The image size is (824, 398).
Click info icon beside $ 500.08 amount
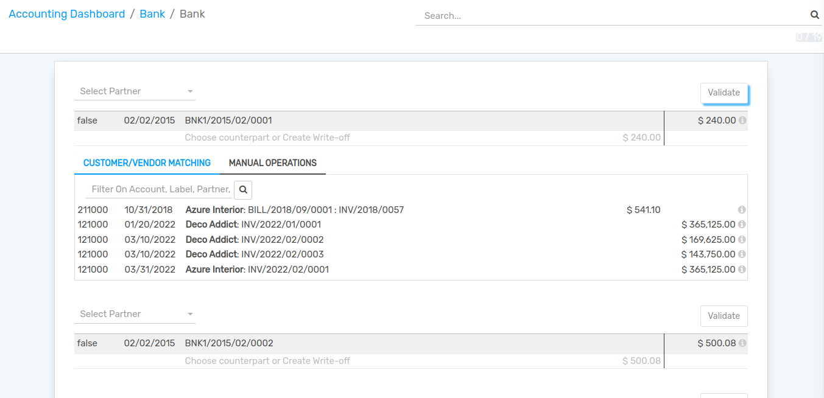tap(742, 343)
